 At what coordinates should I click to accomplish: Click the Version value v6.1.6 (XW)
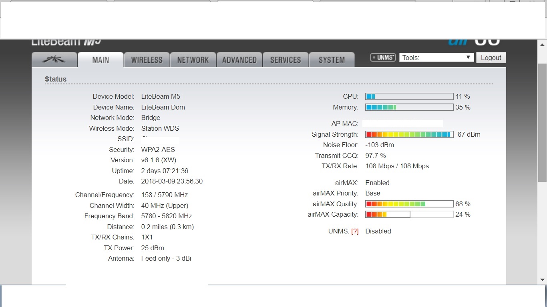coord(159,160)
